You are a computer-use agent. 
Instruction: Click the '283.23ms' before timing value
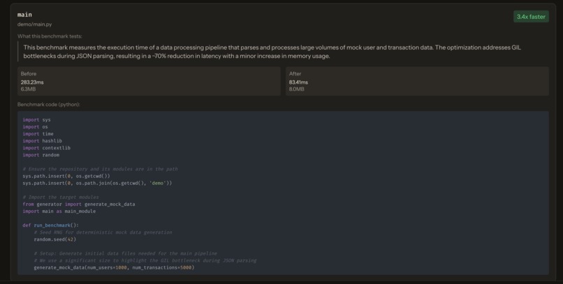click(32, 82)
